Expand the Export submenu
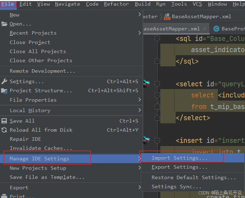The image size is (245, 198). pyautogui.click(x=71, y=188)
